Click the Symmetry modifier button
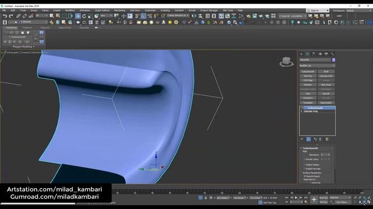Viewport: 373px width, 209px height. tap(308, 98)
